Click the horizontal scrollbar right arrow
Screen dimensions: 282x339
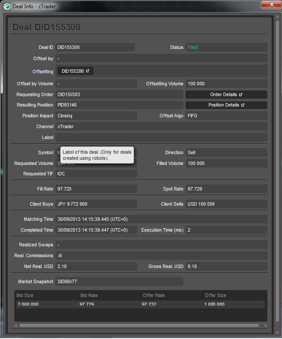266,326
